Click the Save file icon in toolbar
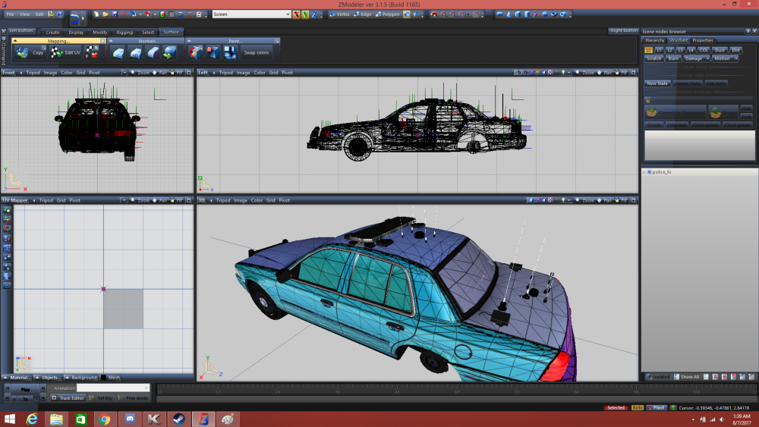 click(x=115, y=14)
